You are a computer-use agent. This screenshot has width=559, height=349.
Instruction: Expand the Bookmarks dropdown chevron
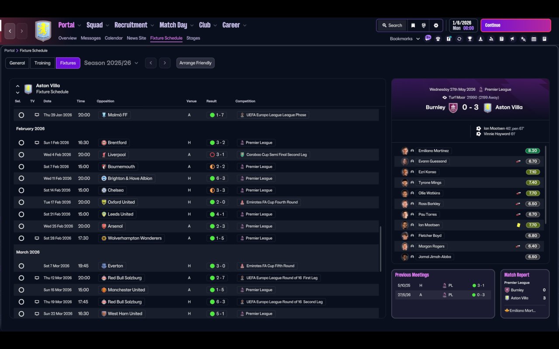click(418, 39)
